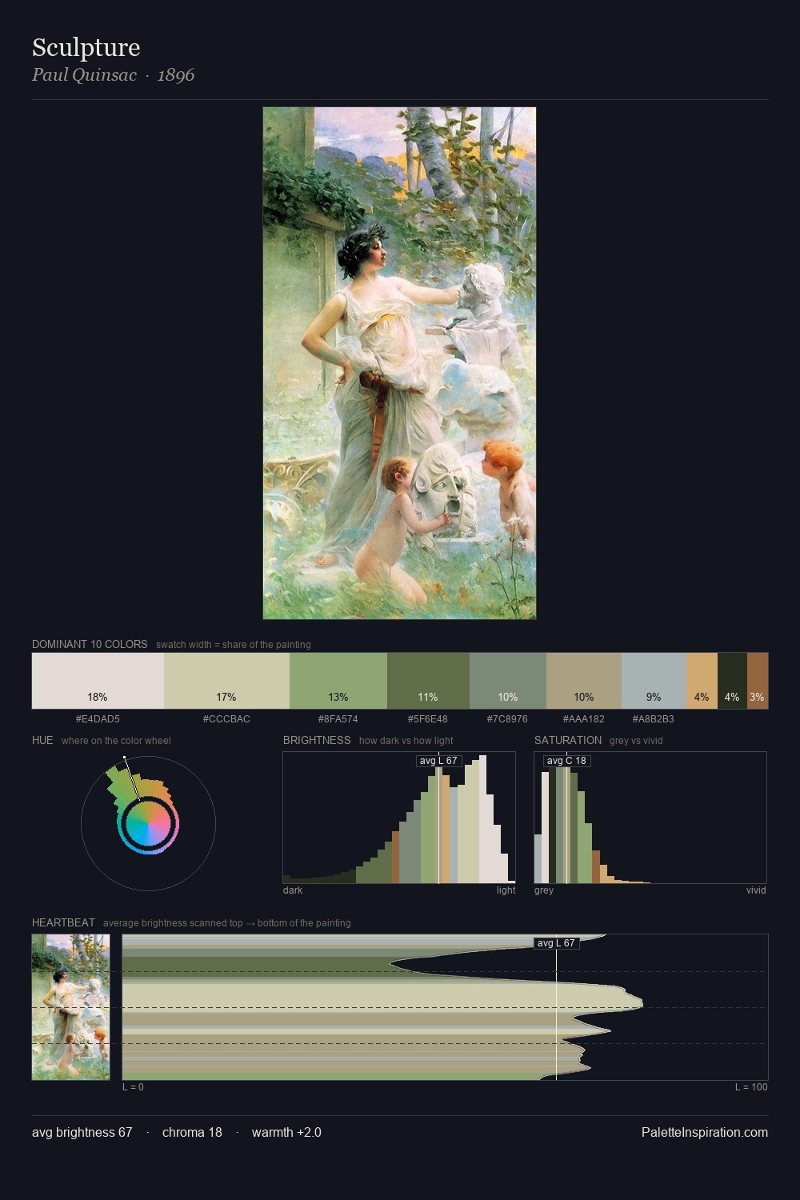Click the heartbeat brightness profile chart

click(x=445, y=1007)
